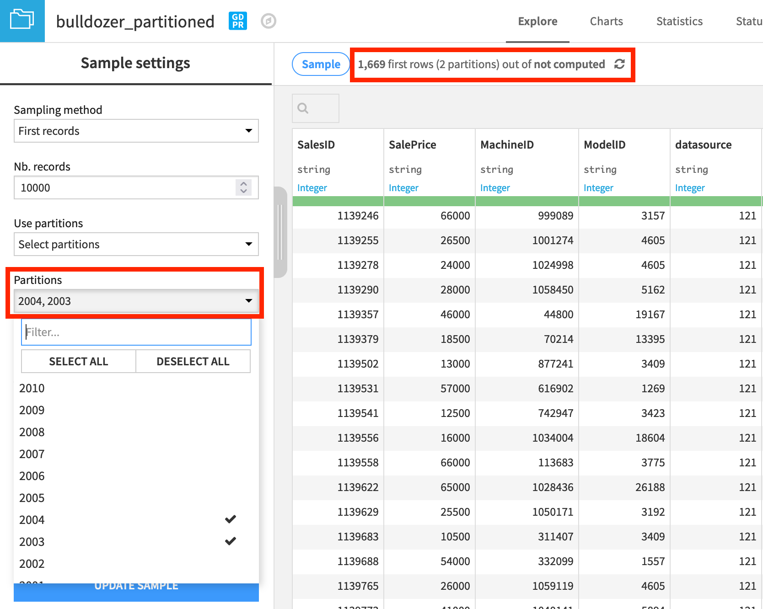
Task: Collapse the Partitions 2004, 2003 dropdown
Action: [136, 301]
